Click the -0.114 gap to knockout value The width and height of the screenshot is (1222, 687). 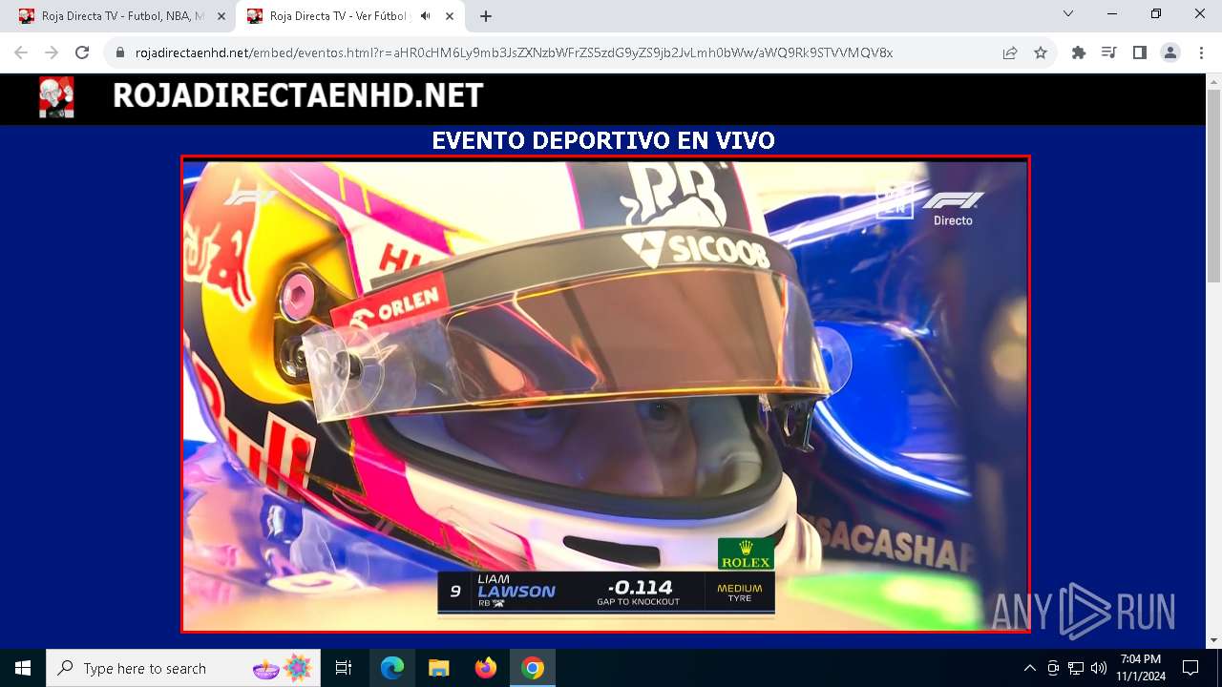point(640,588)
